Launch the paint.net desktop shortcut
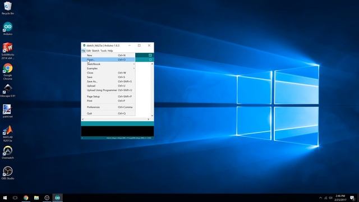The height and width of the screenshot is (202, 359). tap(7, 111)
